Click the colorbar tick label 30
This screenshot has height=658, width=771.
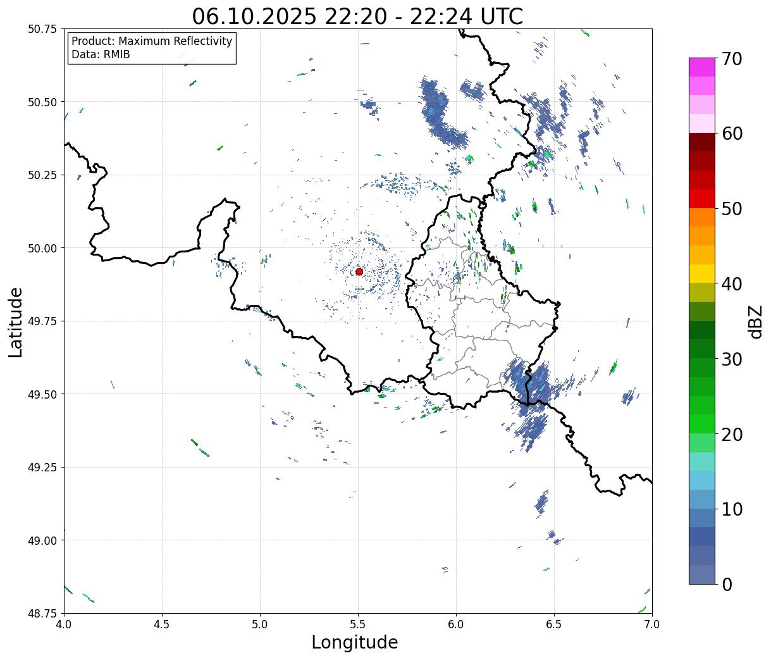click(x=731, y=359)
